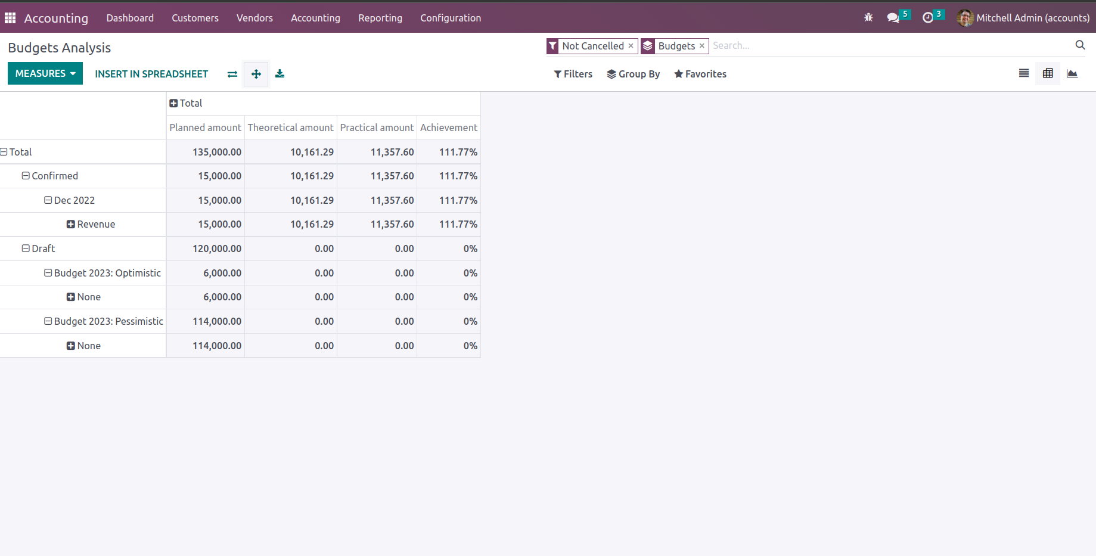1096x556 pixels.
Task: Click 0% achievement in Draft row
Action: (449, 249)
